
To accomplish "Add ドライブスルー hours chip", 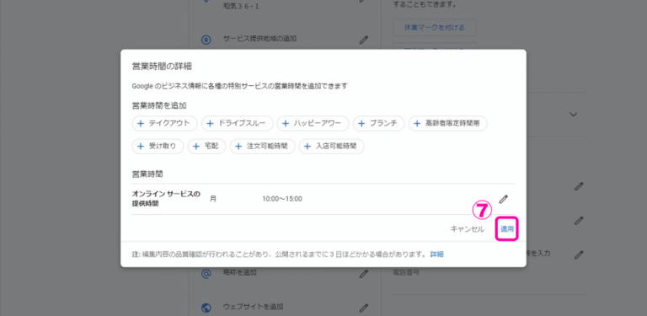I will point(238,123).
